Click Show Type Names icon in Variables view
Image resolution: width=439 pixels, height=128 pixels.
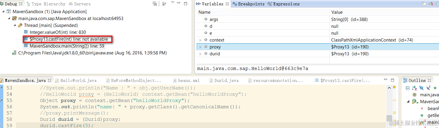(424, 4)
